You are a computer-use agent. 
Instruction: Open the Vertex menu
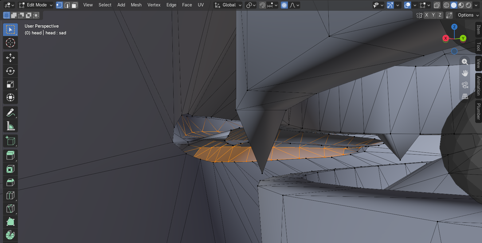(x=154, y=5)
